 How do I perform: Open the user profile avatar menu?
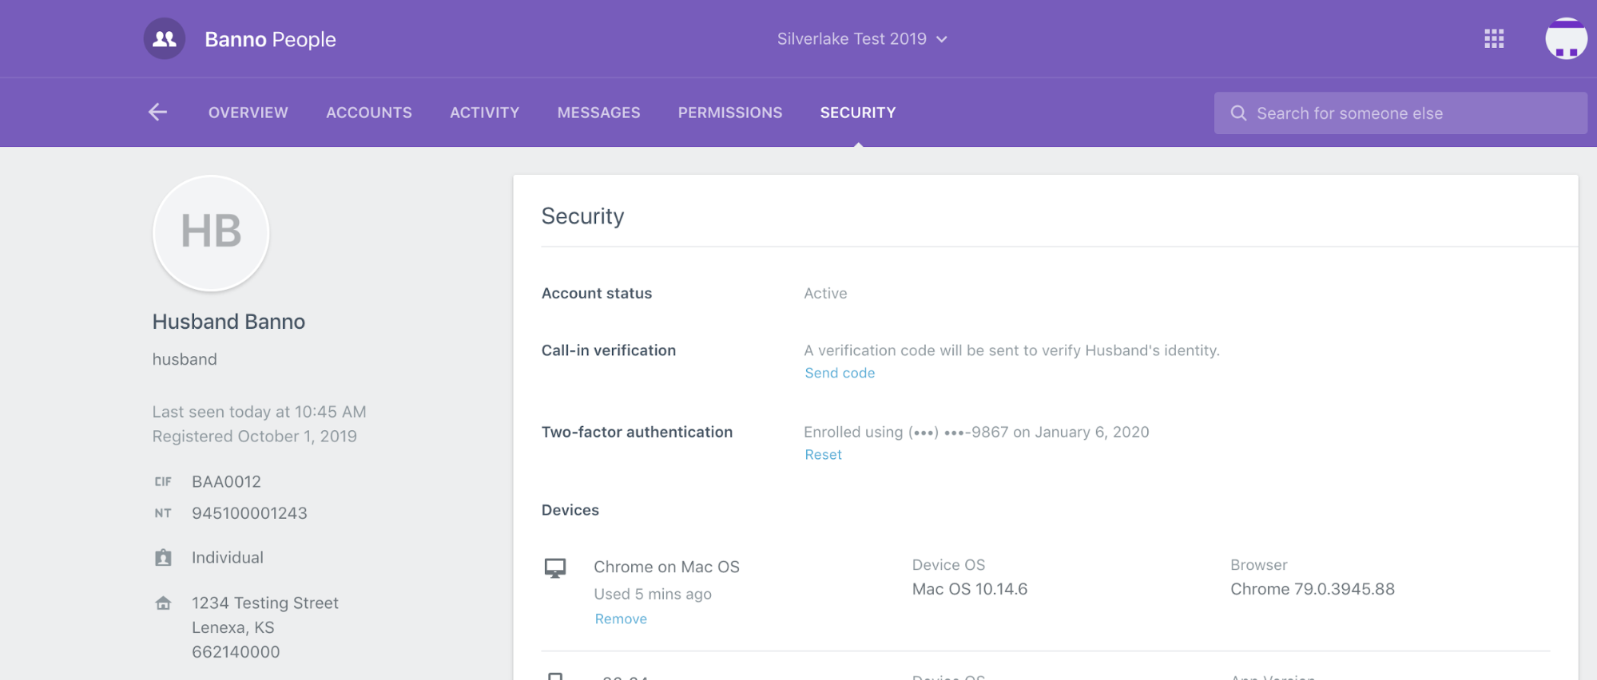pyautogui.click(x=1565, y=38)
